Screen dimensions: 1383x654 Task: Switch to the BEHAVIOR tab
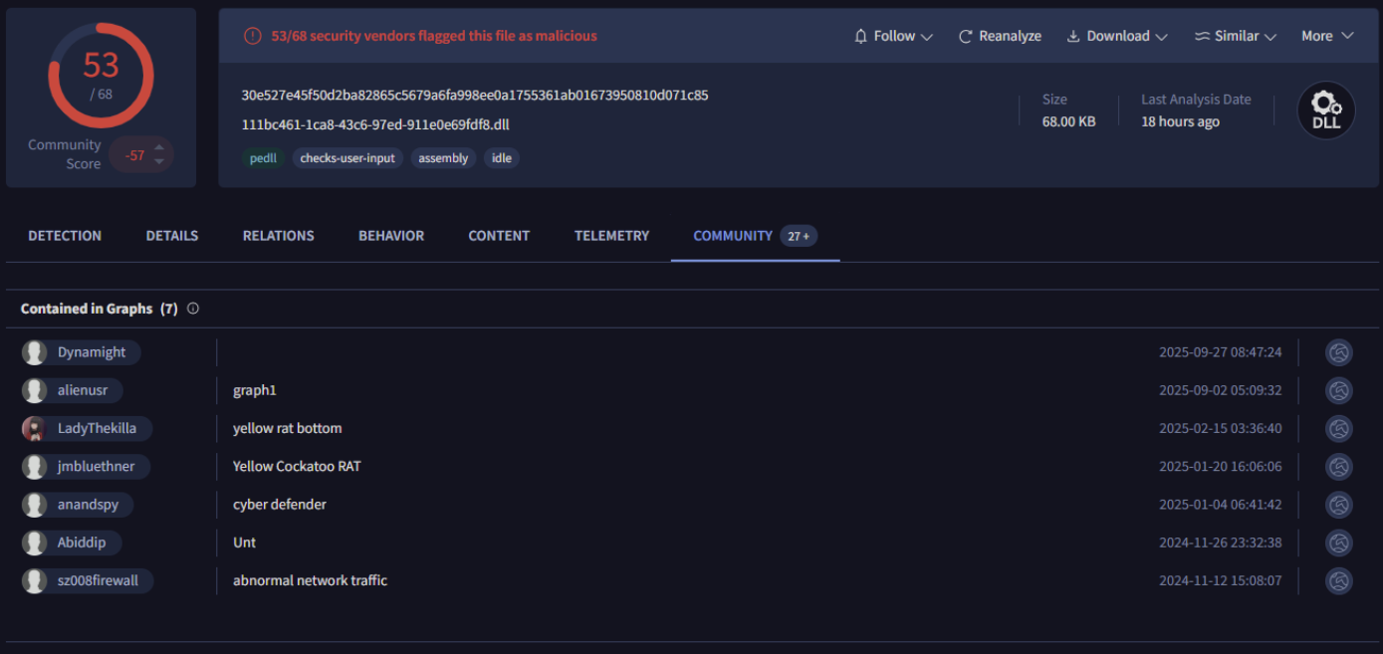coord(391,236)
